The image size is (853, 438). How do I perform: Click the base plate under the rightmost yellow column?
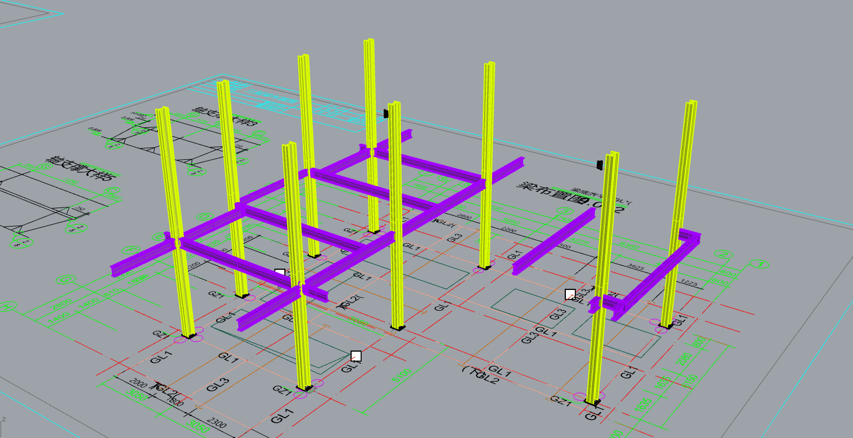pyautogui.click(x=665, y=326)
